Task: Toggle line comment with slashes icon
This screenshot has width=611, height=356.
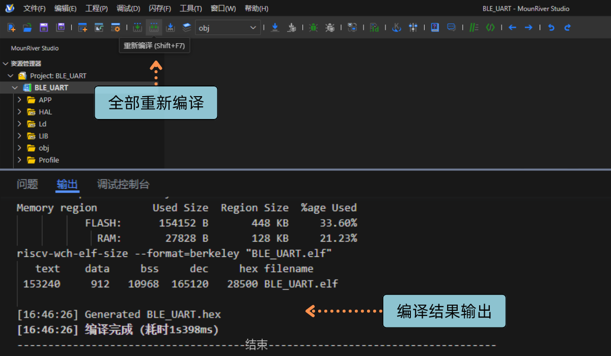Action: pos(474,27)
